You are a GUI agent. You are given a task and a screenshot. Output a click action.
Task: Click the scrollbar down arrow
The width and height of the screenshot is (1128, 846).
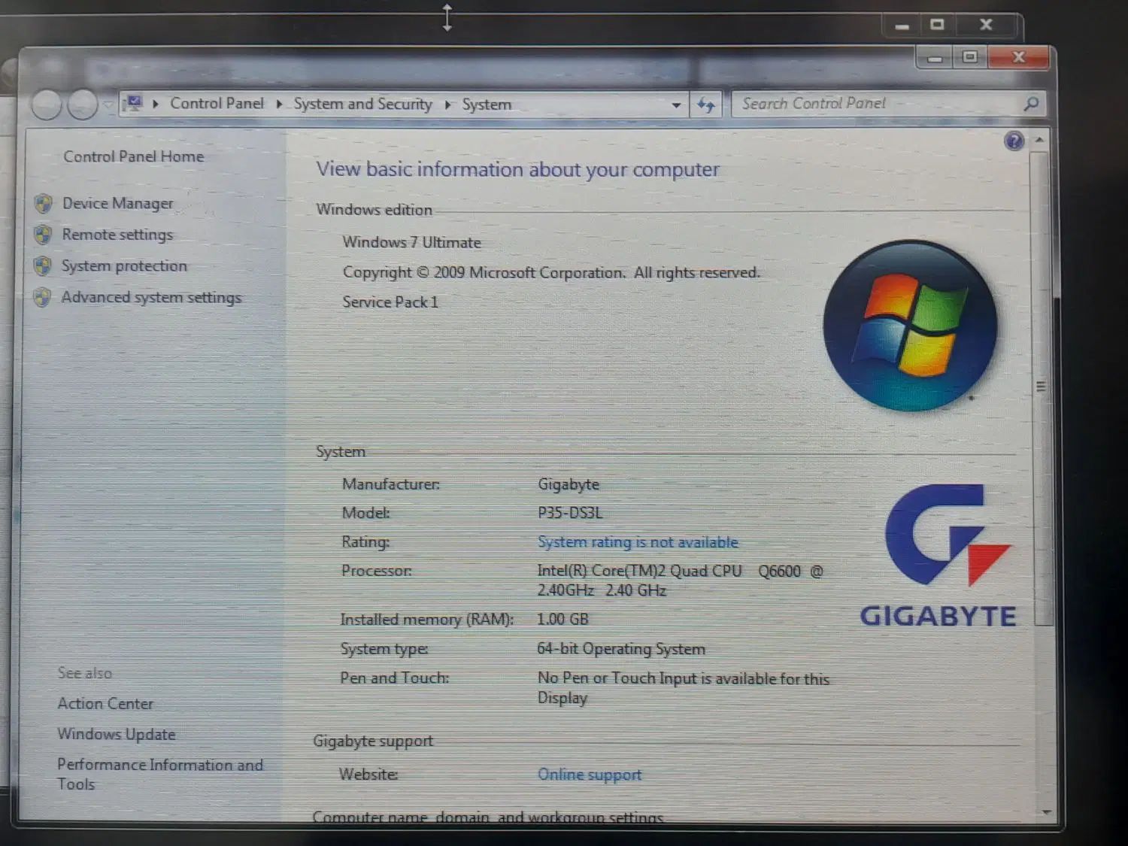(1046, 812)
